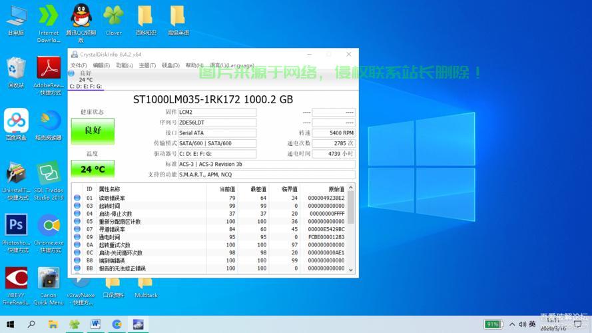Launch Adobe Reader shortcut
Image resolution: width=592 pixels, height=333 pixels.
49,75
